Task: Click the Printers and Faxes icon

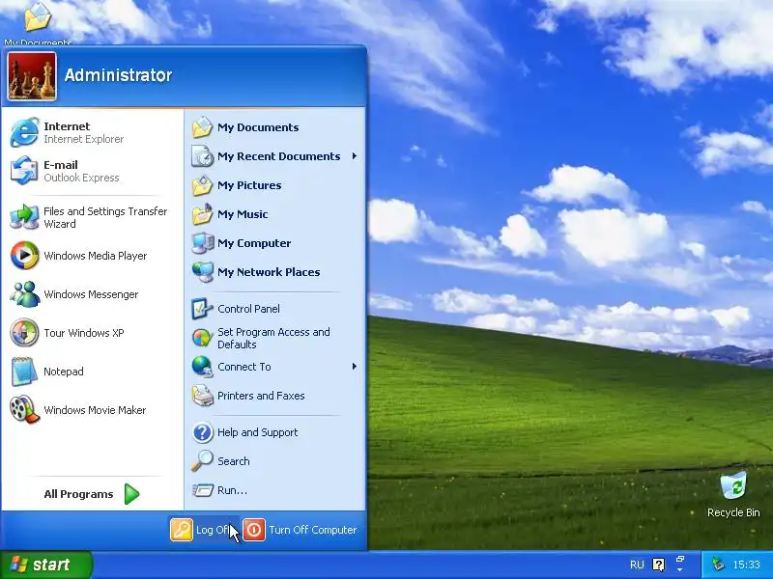Action: pyautogui.click(x=202, y=396)
